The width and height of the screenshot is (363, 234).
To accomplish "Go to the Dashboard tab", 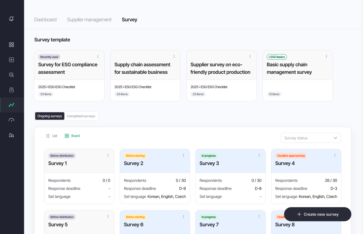I will [45, 20].
